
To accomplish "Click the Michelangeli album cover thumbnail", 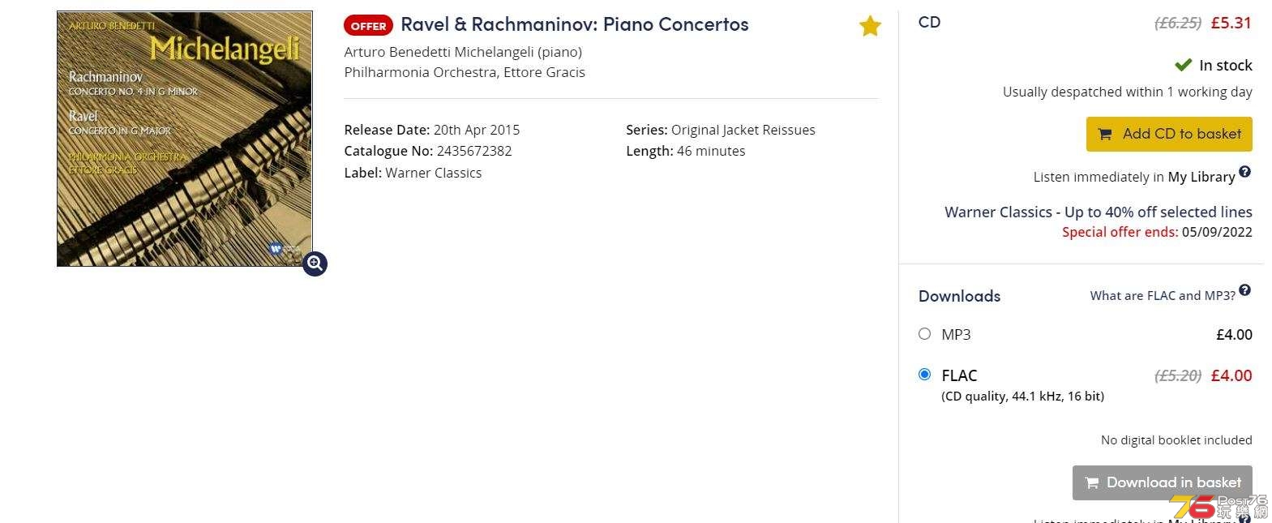I will [185, 139].
